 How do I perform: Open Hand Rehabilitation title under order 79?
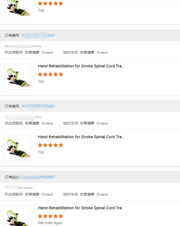[x=81, y=137]
